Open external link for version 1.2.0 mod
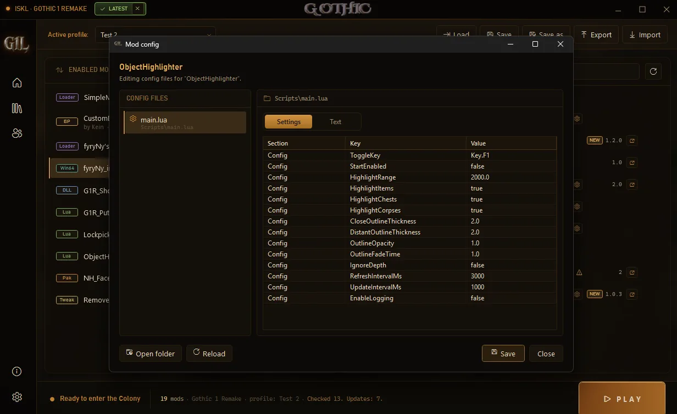The height and width of the screenshot is (414, 677). pos(632,141)
